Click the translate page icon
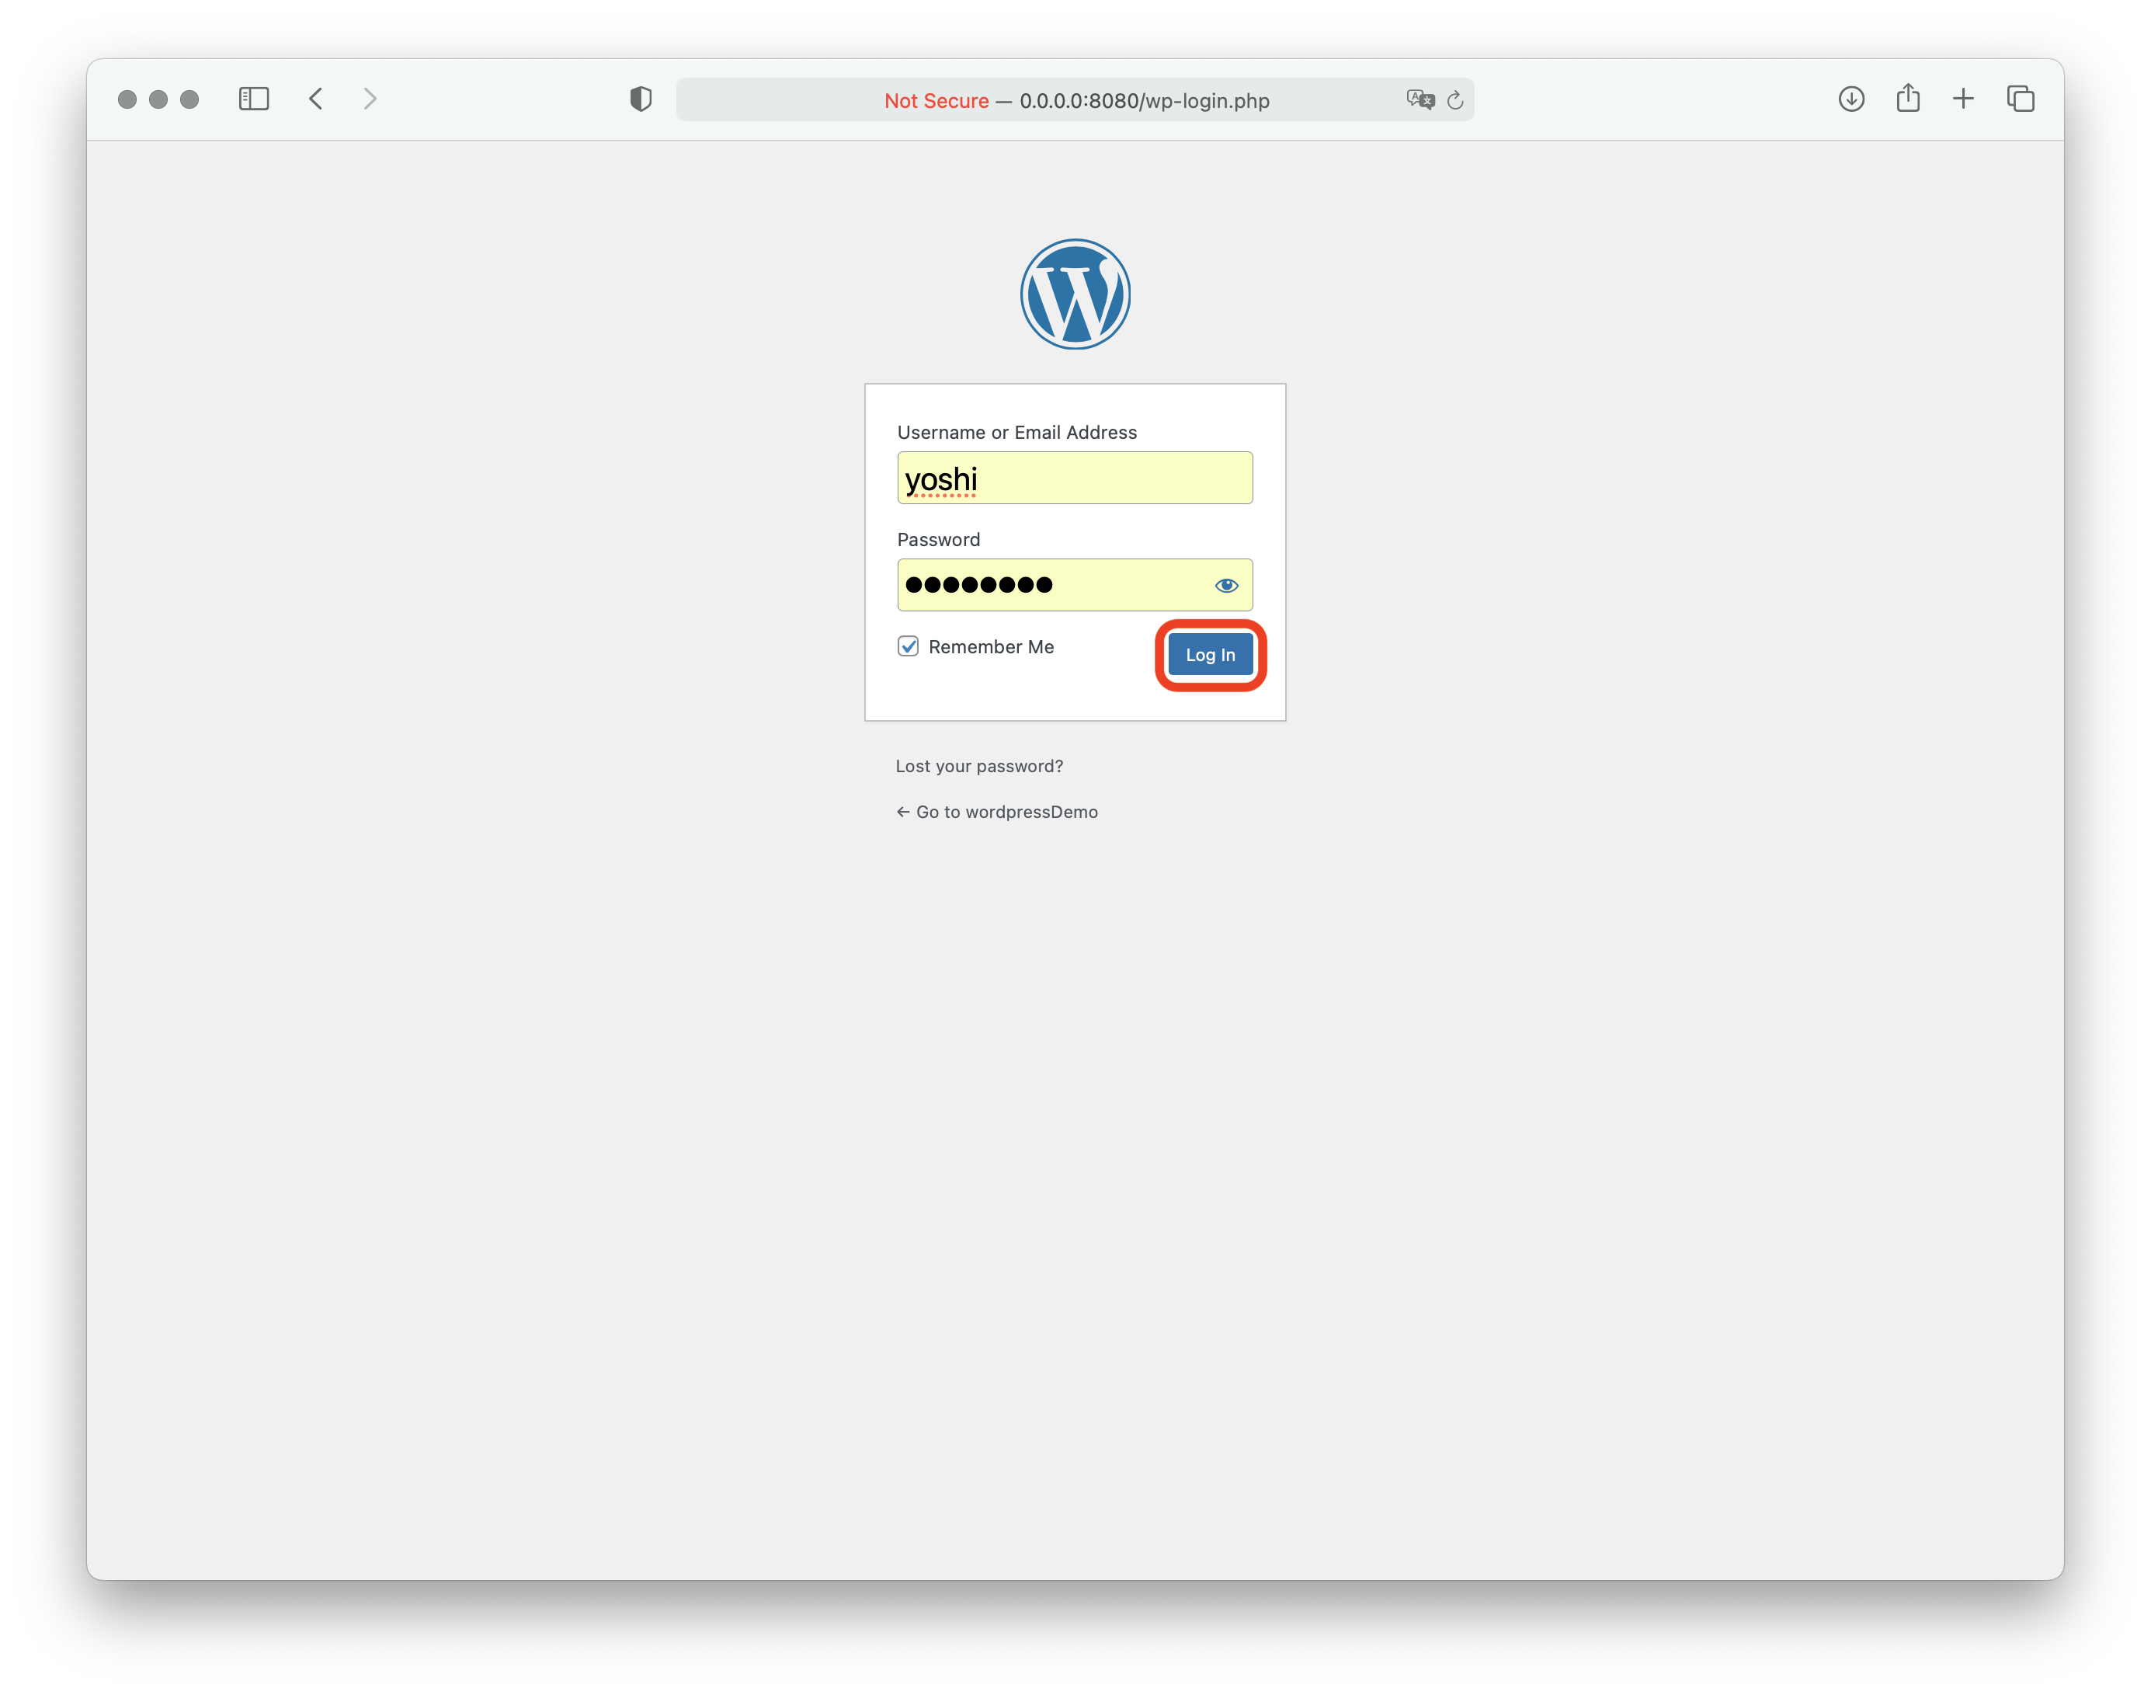The height and width of the screenshot is (1695, 2151). pos(1420,99)
